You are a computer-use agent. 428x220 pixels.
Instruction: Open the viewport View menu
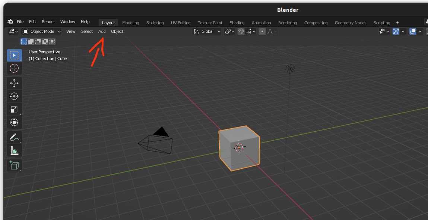tap(71, 31)
